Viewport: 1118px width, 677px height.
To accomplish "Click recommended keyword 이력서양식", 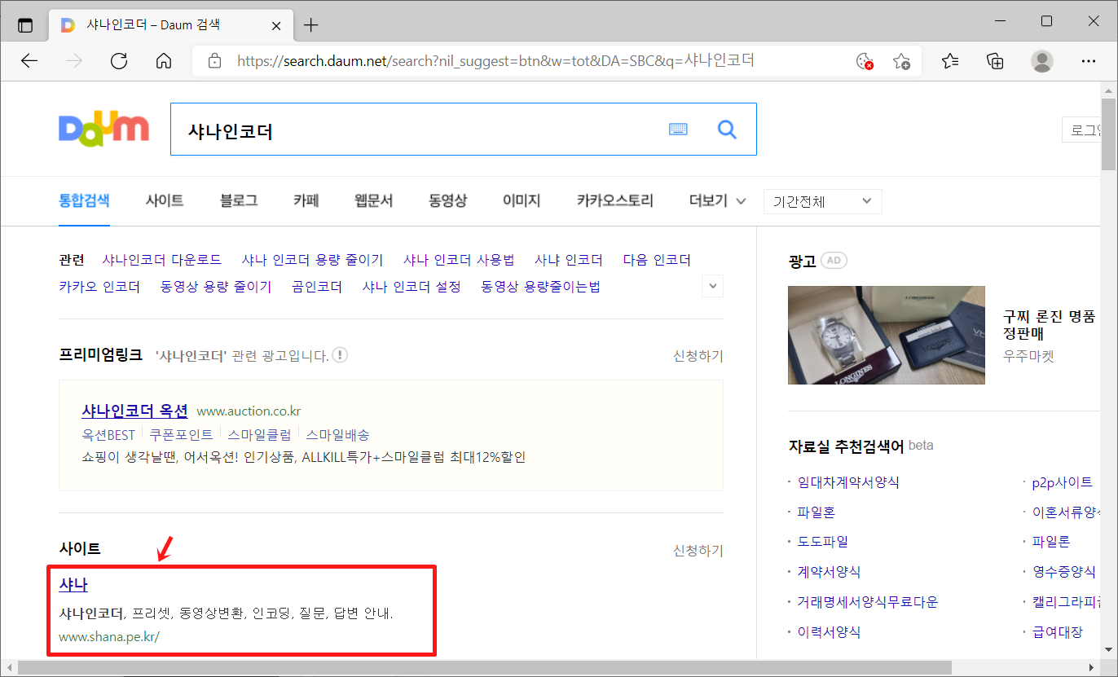I will coord(829,631).
